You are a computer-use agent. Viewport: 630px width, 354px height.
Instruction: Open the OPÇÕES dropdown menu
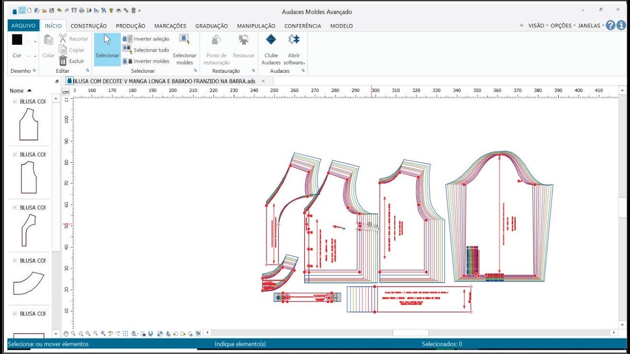(563, 26)
